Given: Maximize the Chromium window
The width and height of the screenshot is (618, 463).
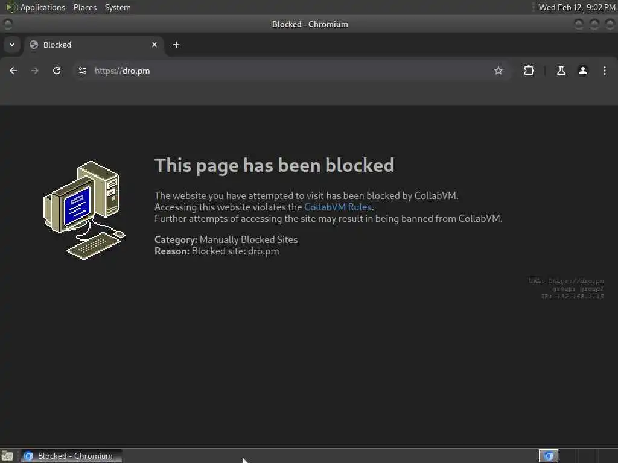Looking at the screenshot, I should pos(594,24).
